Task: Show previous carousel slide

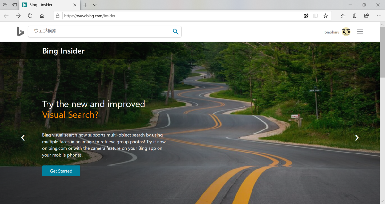Action: click(23, 137)
